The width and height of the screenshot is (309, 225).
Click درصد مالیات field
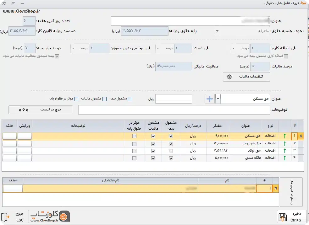260,67
